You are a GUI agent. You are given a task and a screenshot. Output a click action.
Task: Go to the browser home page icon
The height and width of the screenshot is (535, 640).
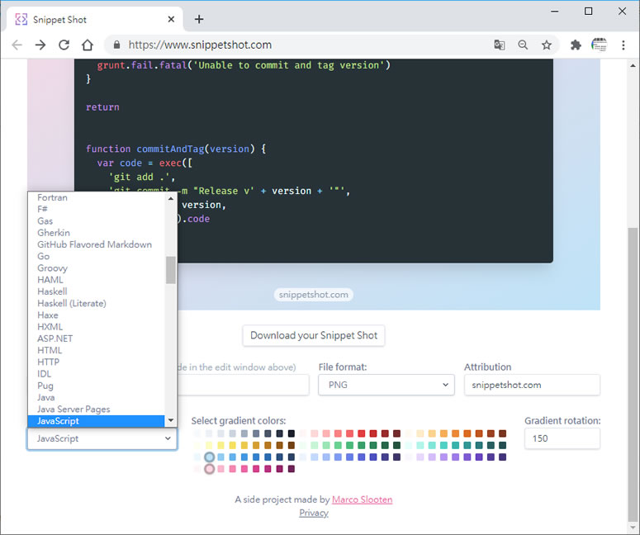[x=88, y=45]
